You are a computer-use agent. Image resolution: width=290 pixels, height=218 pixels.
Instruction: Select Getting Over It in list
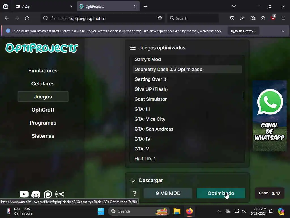click(x=187, y=79)
